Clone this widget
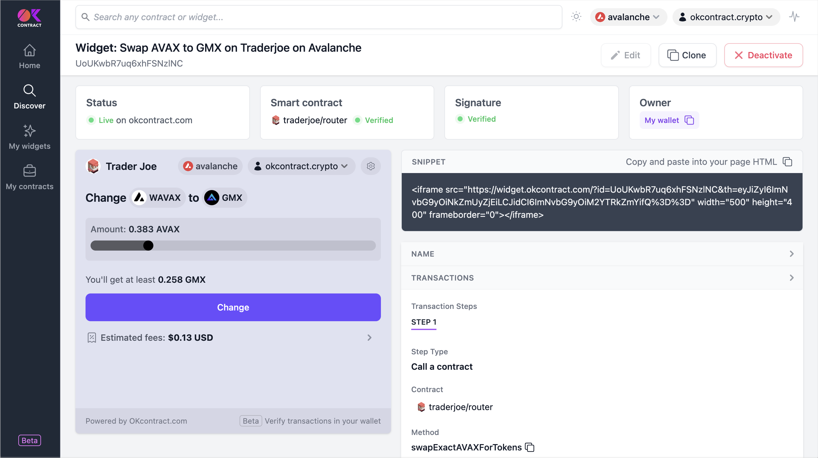Image resolution: width=818 pixels, height=458 pixels. pyautogui.click(x=687, y=55)
